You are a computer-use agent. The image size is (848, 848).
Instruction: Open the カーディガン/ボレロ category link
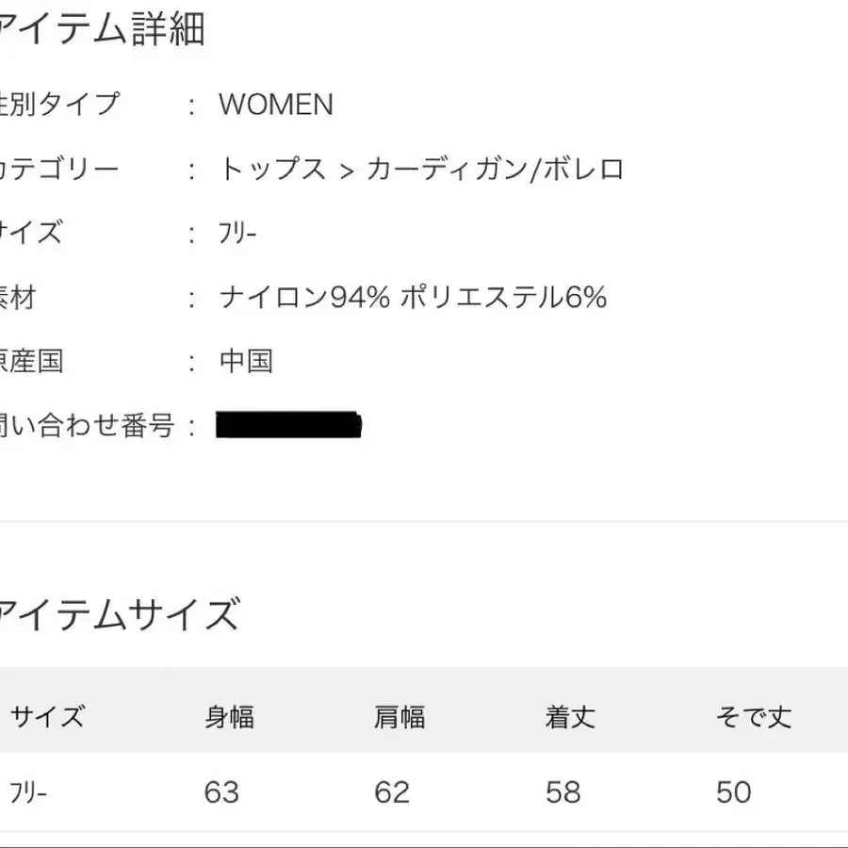tap(495, 170)
